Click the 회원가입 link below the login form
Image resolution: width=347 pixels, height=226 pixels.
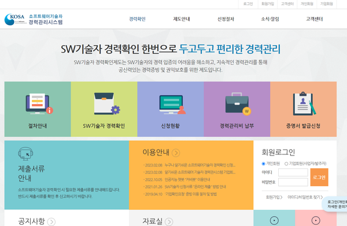tap(274, 197)
